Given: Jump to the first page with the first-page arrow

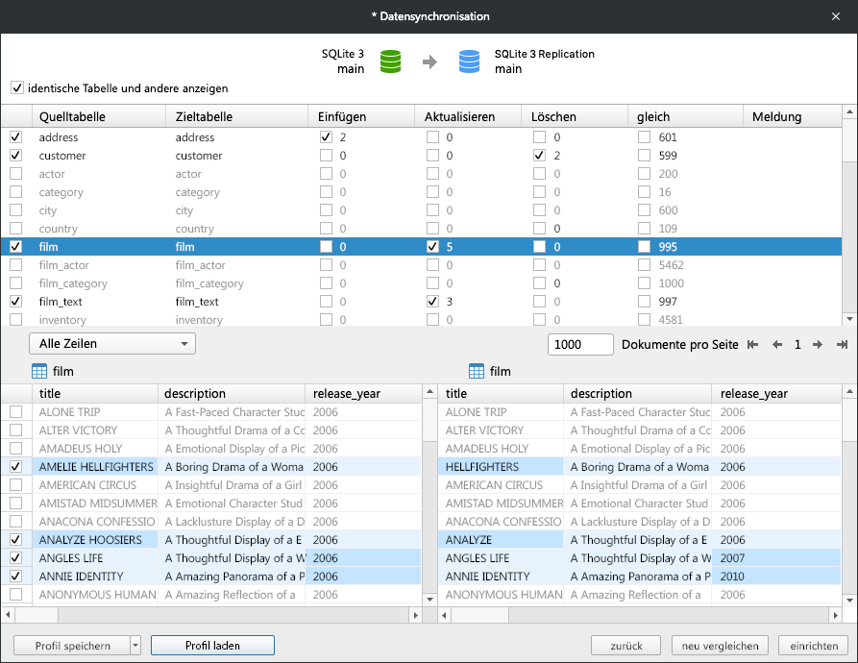Looking at the screenshot, I should (751, 343).
